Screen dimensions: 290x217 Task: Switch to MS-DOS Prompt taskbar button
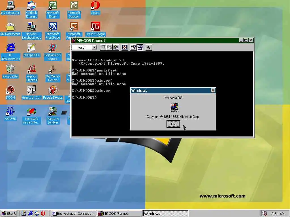(x=120, y=214)
